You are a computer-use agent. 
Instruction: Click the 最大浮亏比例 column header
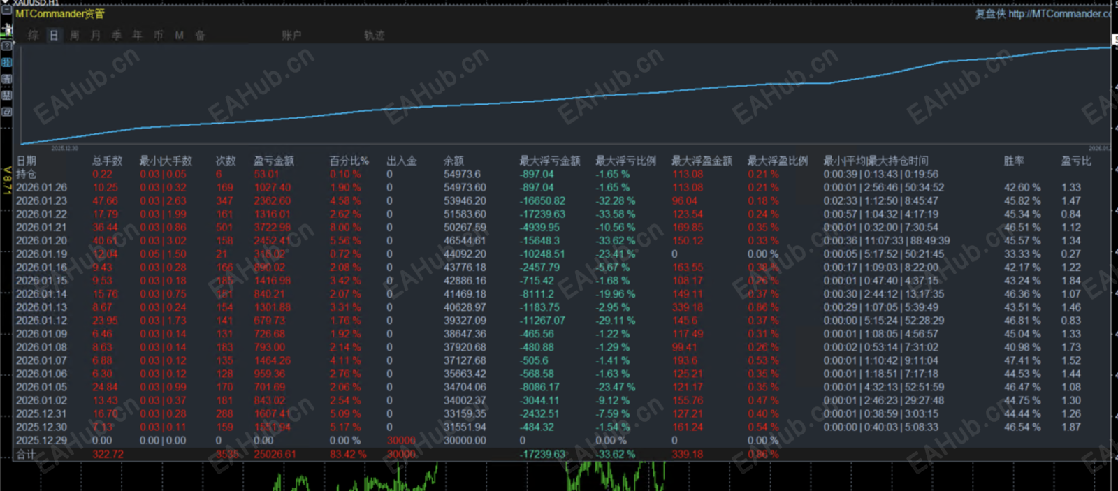[x=626, y=161]
